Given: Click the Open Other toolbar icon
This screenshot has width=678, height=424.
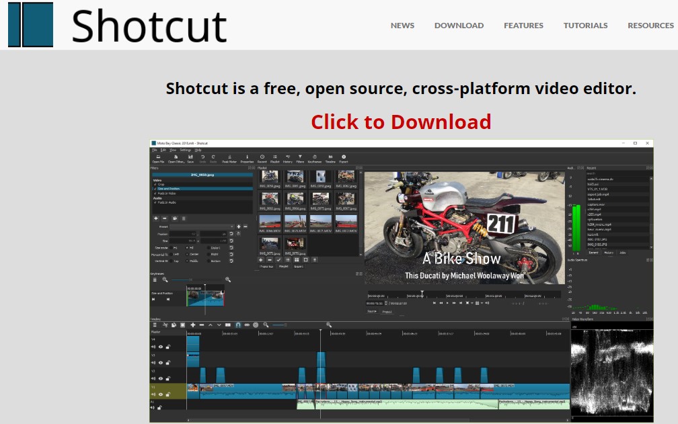Looking at the screenshot, I should tap(176, 159).
